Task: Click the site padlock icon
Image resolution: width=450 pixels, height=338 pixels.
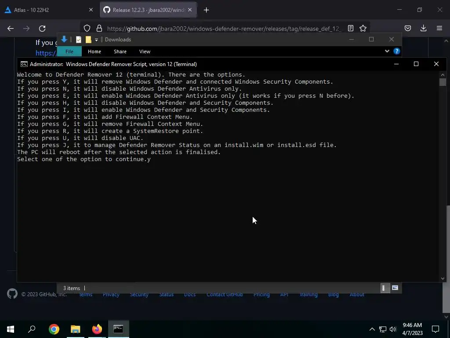Action: [x=99, y=28]
